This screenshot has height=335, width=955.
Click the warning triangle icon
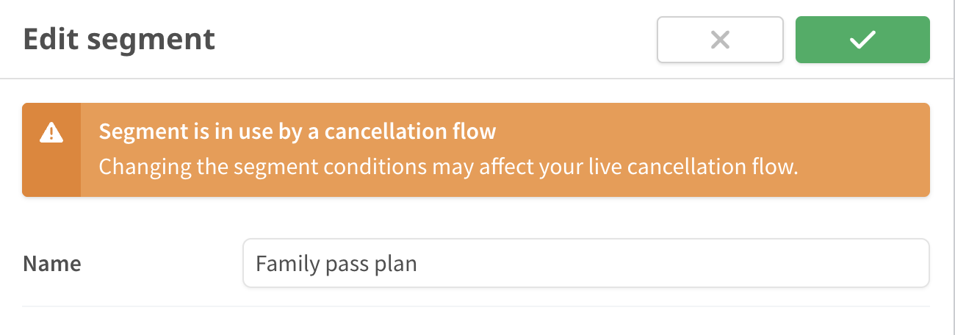[51, 133]
